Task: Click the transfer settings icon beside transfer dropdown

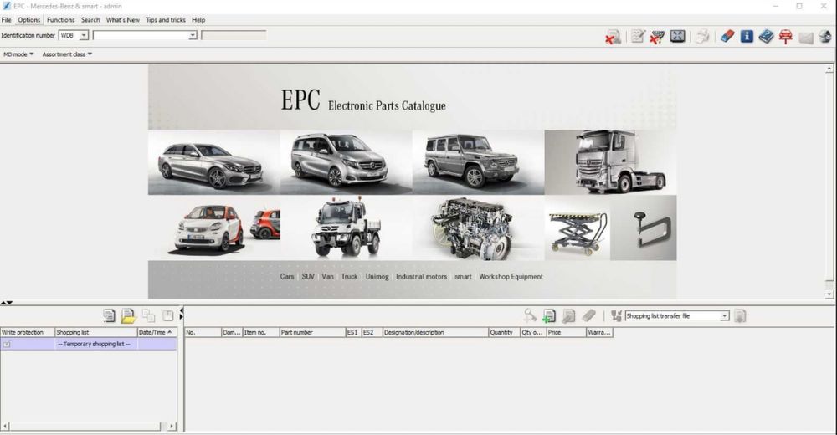Action: coord(616,316)
